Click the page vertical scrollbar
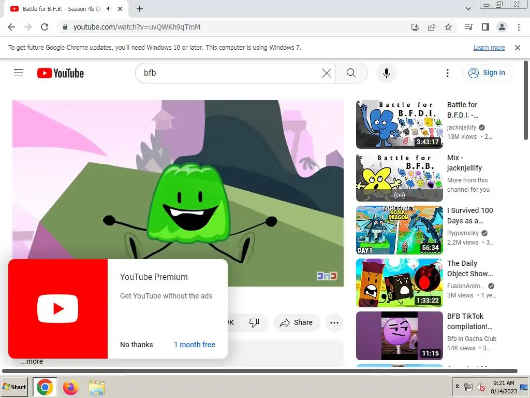The width and height of the screenshot is (530, 398). click(526, 100)
